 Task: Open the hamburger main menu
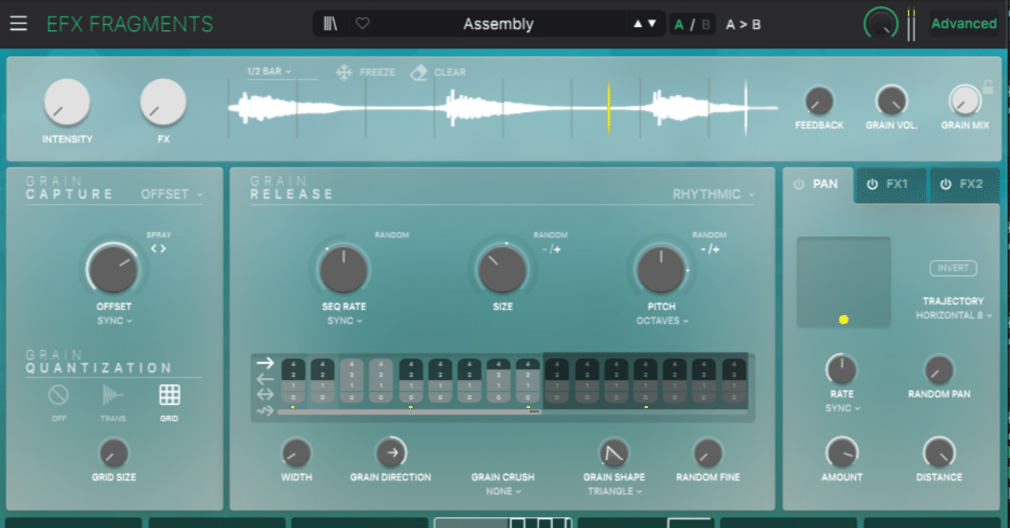(x=18, y=24)
